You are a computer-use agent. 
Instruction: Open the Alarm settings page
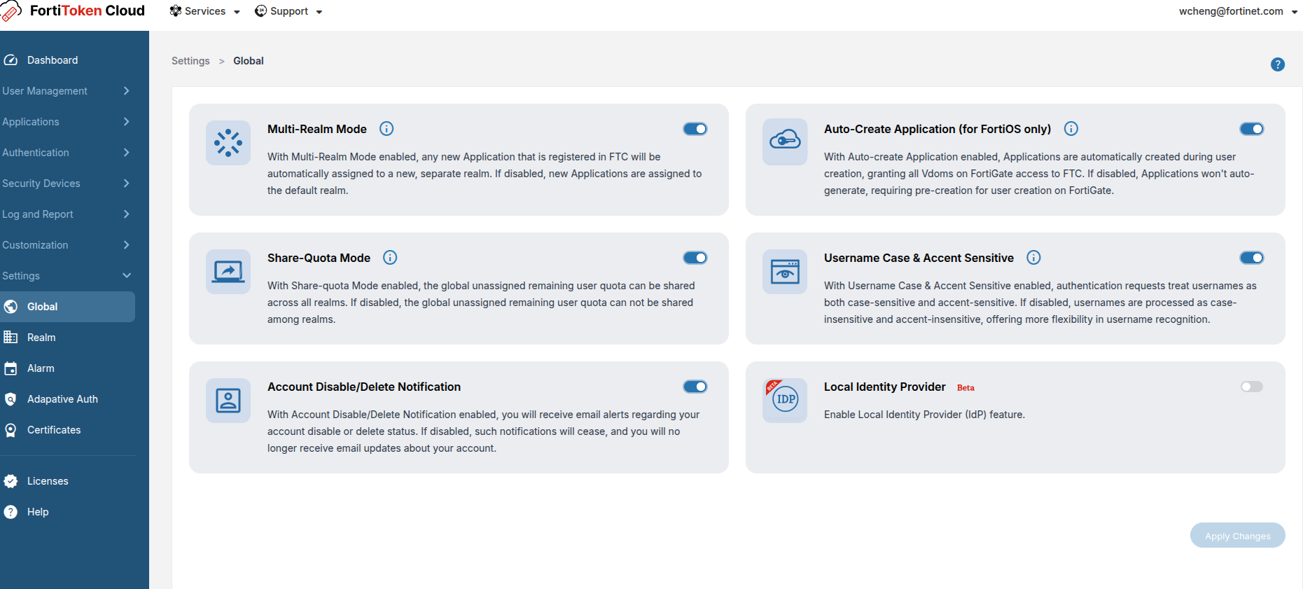coord(40,368)
